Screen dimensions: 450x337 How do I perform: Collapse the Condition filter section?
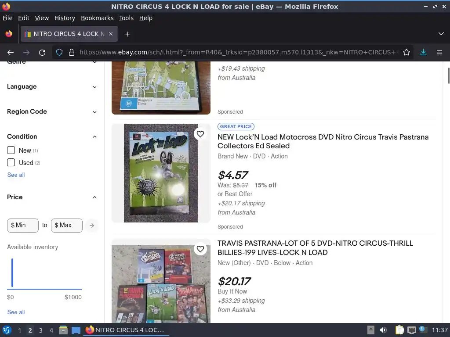pyautogui.click(x=52, y=136)
